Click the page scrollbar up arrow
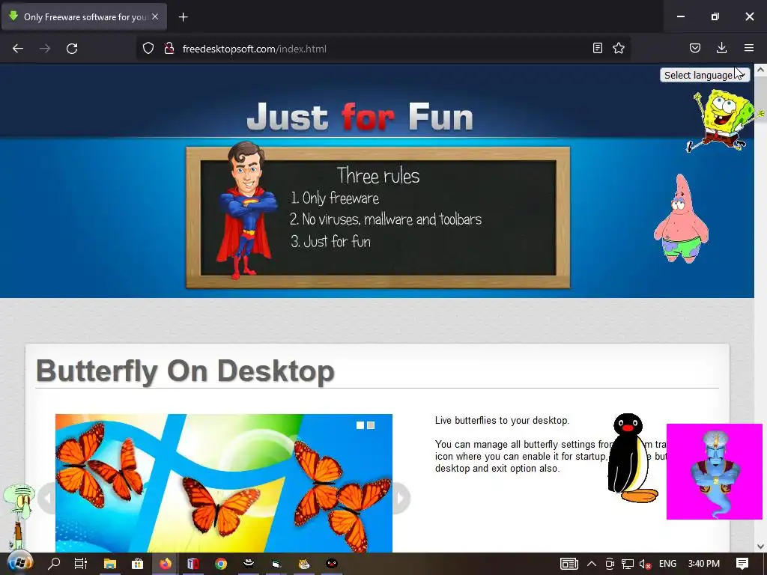767x575 pixels. click(760, 70)
